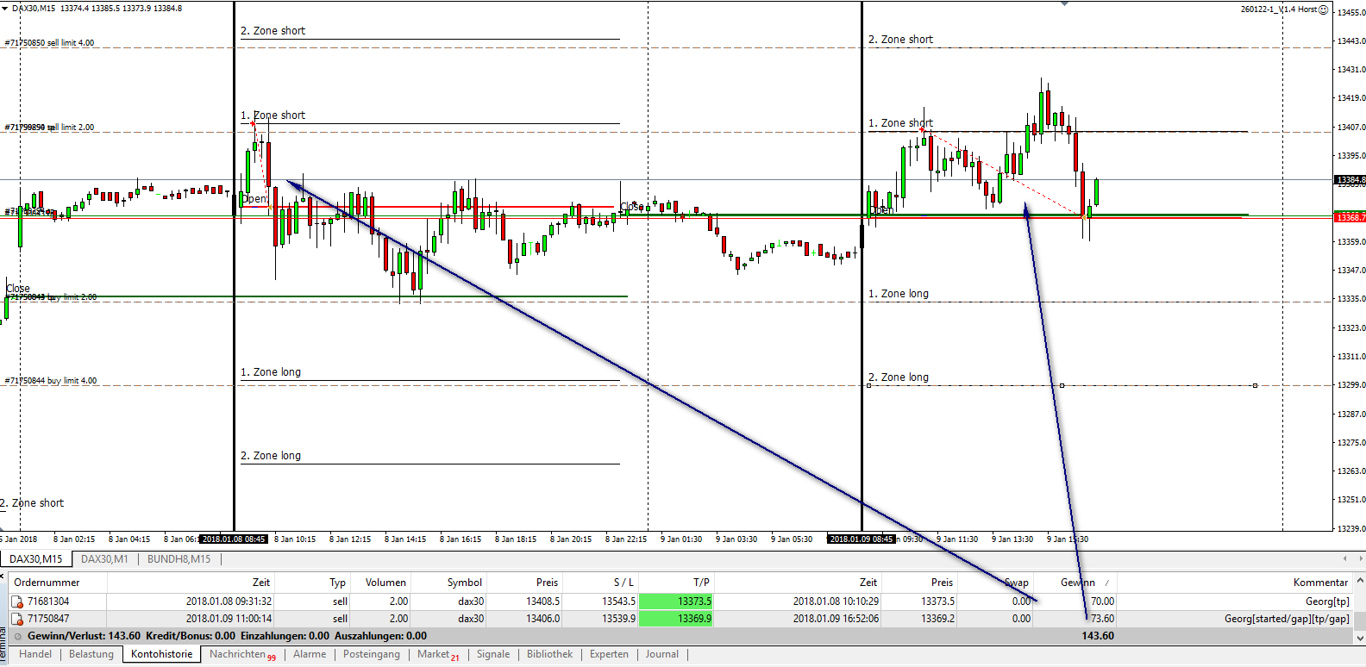Open the Journal terminal tab
Image resolution: width=1366 pixels, height=667 pixels.
(x=662, y=654)
